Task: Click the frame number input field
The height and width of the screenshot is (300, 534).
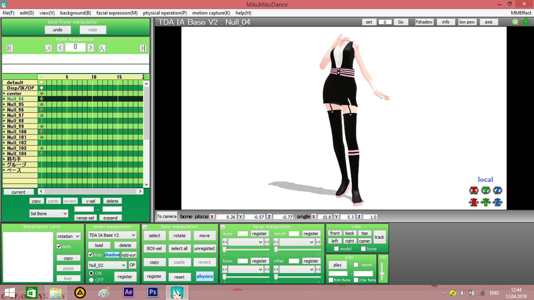Action: pos(75,47)
